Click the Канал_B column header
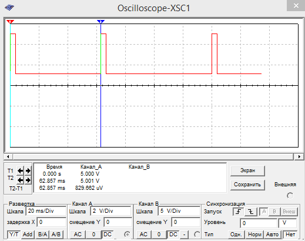The width and height of the screenshot is (305, 241). (139, 167)
